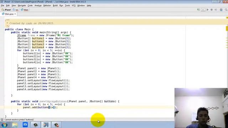Click the 'buttons3' variable declaration
The height and width of the screenshot is (128, 228).
tap(38, 44)
